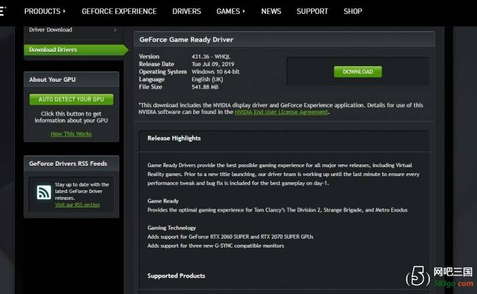Screen dimensions: 477x294
Task: Click the Supported Products heading
Action: (x=176, y=276)
